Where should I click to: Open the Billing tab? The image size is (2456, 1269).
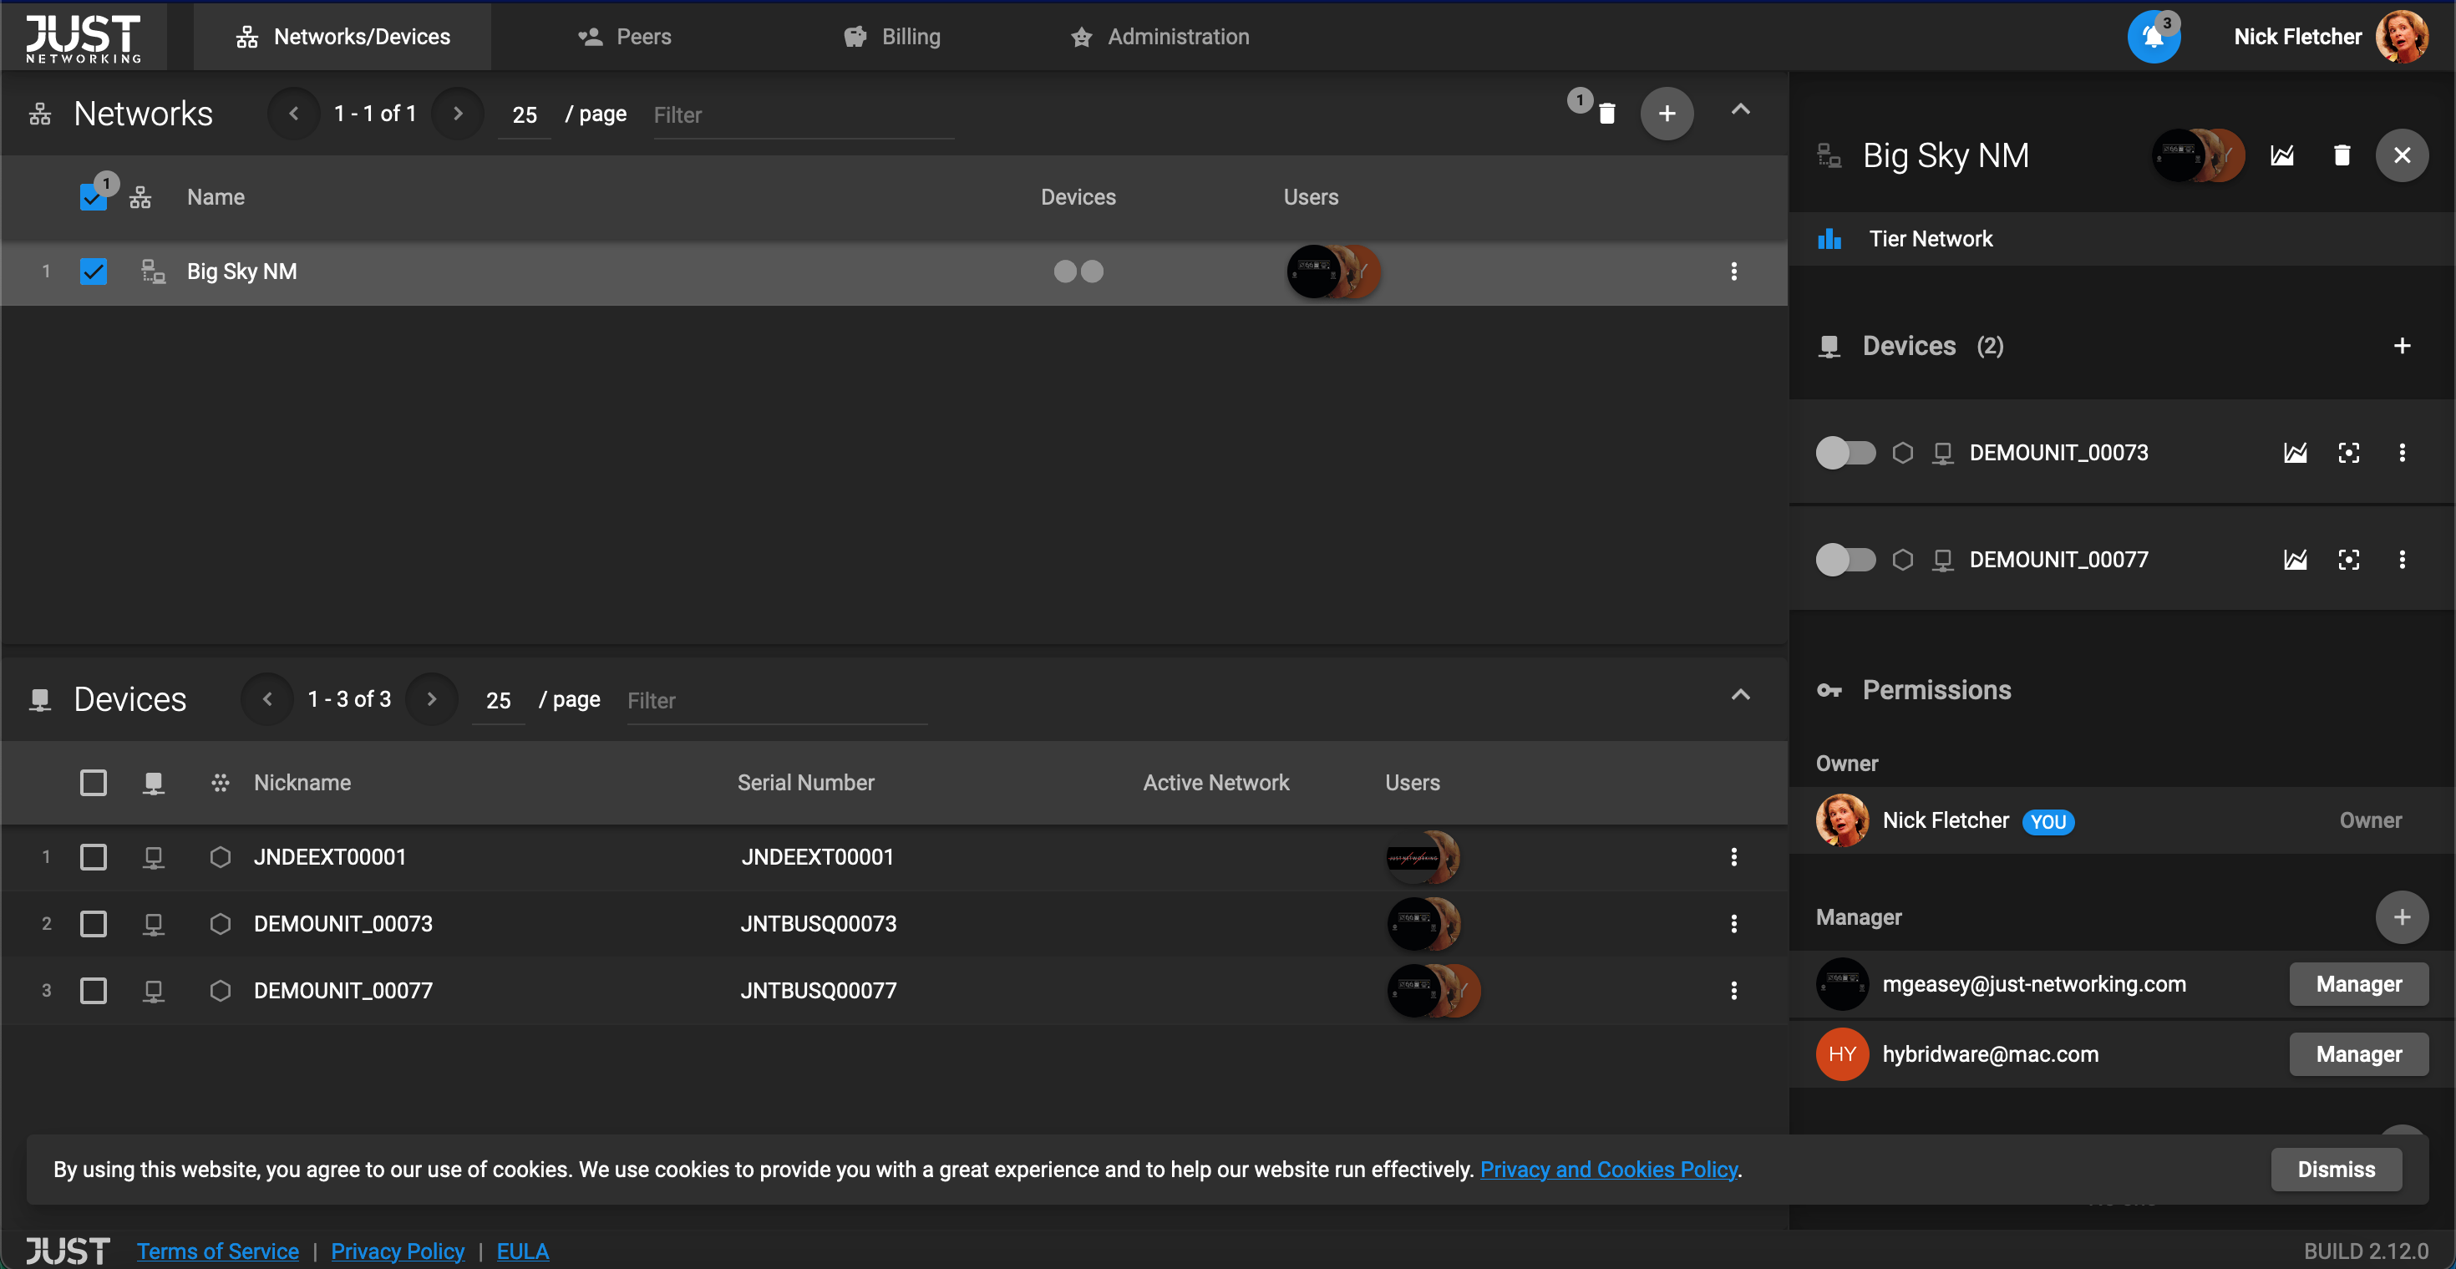[x=891, y=36]
